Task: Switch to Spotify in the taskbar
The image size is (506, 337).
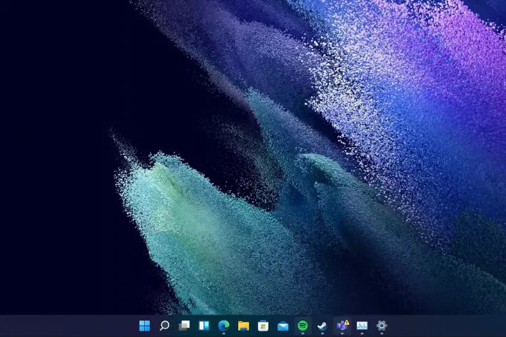Action: (x=302, y=325)
